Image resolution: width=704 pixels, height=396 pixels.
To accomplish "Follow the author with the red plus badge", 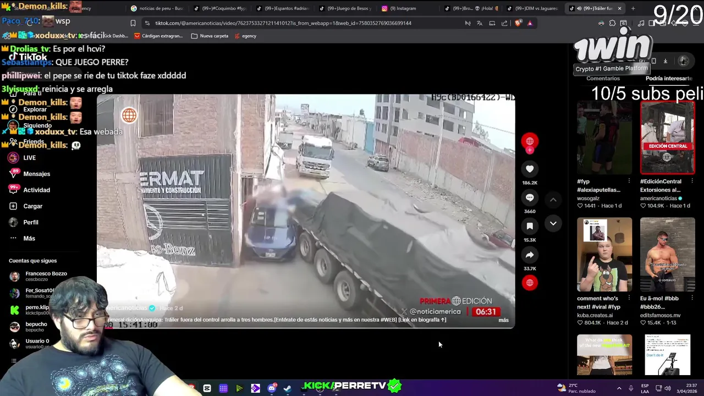I will (x=530, y=150).
